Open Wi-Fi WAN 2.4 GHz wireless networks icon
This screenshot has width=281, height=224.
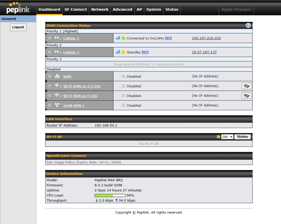(246, 86)
